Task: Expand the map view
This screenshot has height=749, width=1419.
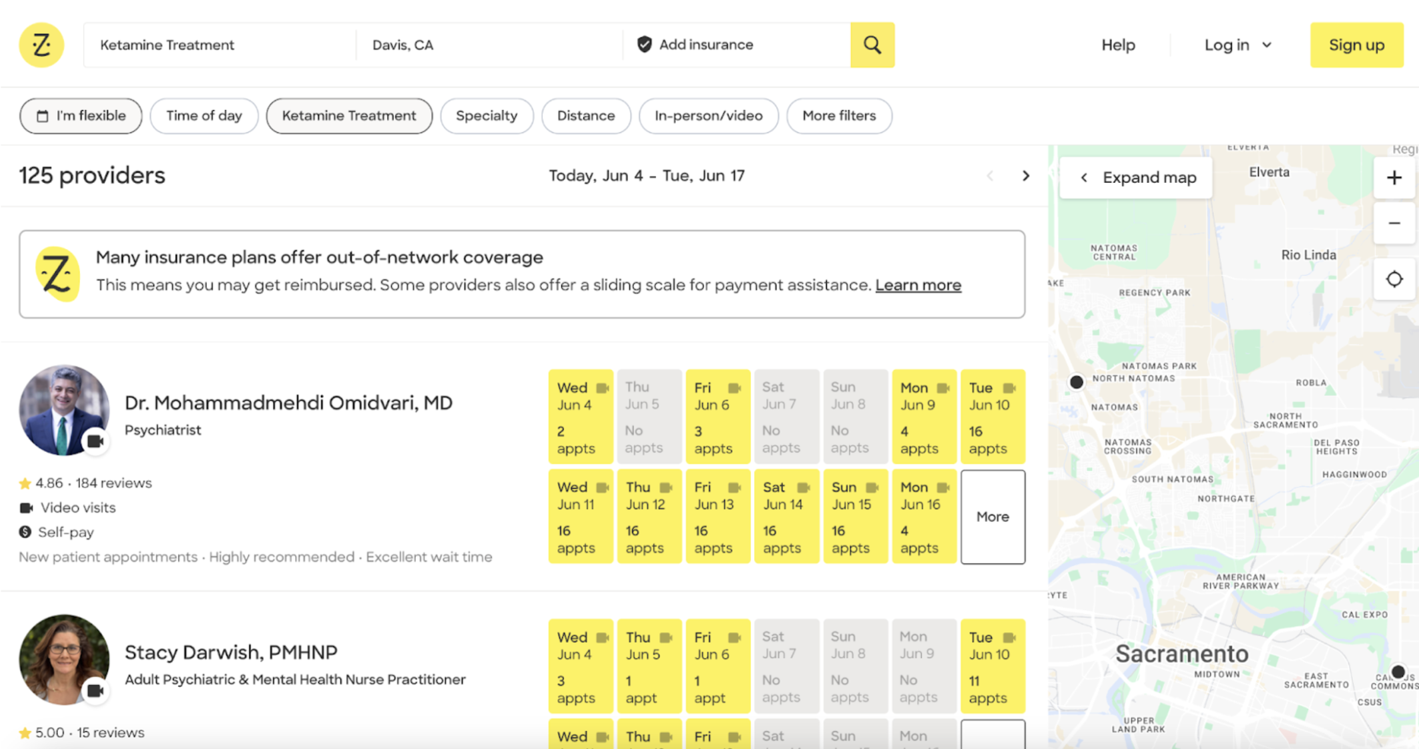Action: click(1136, 178)
